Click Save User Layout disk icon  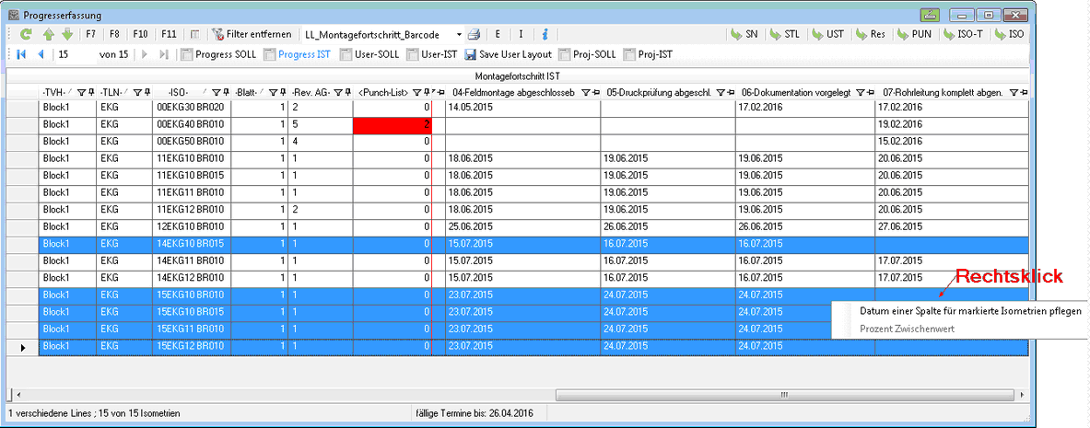[x=470, y=54]
